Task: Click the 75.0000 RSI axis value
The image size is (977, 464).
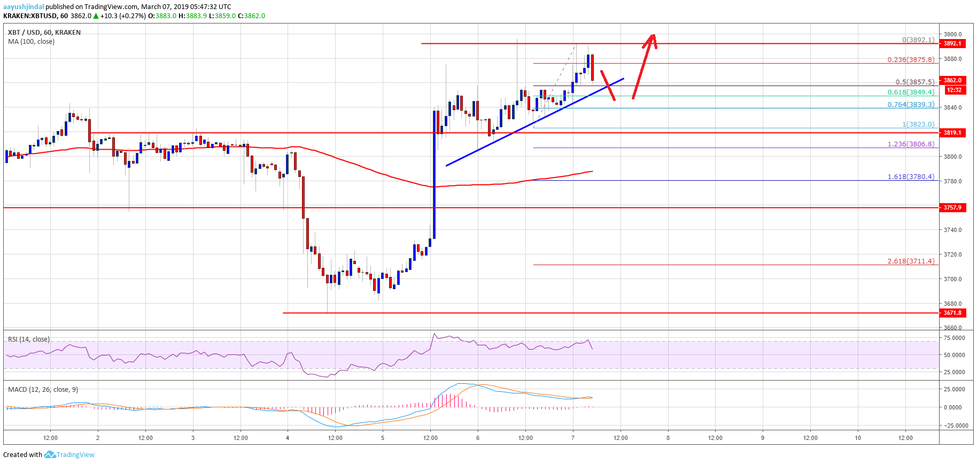Action: [954, 338]
